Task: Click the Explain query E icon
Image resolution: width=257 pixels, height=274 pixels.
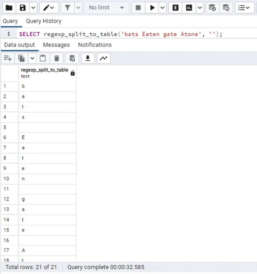Action: tap(175, 8)
